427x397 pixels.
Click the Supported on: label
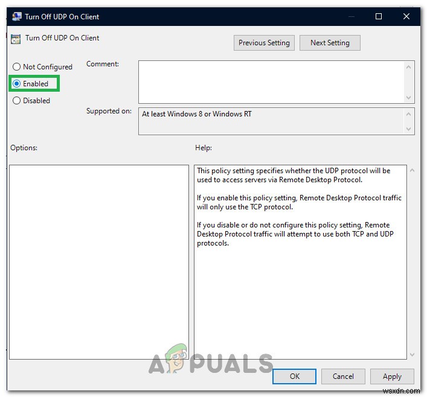(109, 111)
